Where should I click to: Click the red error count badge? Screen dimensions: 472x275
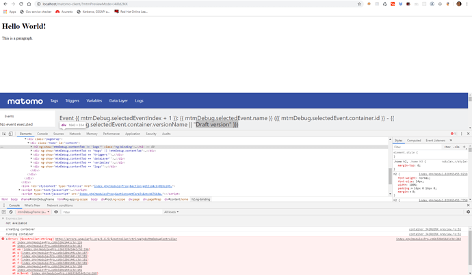click(x=453, y=134)
